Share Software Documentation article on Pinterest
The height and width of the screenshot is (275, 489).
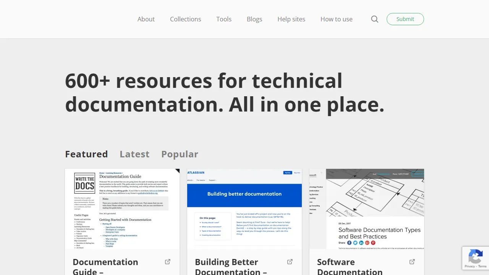click(x=373, y=243)
